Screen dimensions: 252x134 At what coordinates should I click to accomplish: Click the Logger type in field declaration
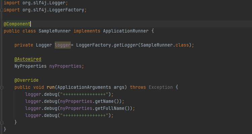(x=44, y=45)
